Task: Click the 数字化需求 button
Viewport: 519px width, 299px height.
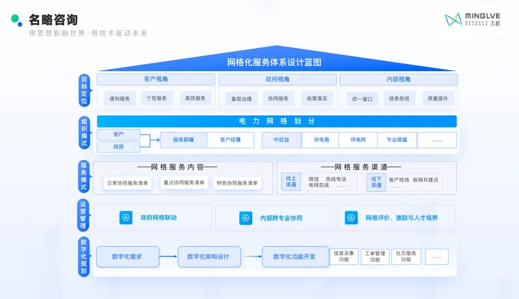Action: 127,257
